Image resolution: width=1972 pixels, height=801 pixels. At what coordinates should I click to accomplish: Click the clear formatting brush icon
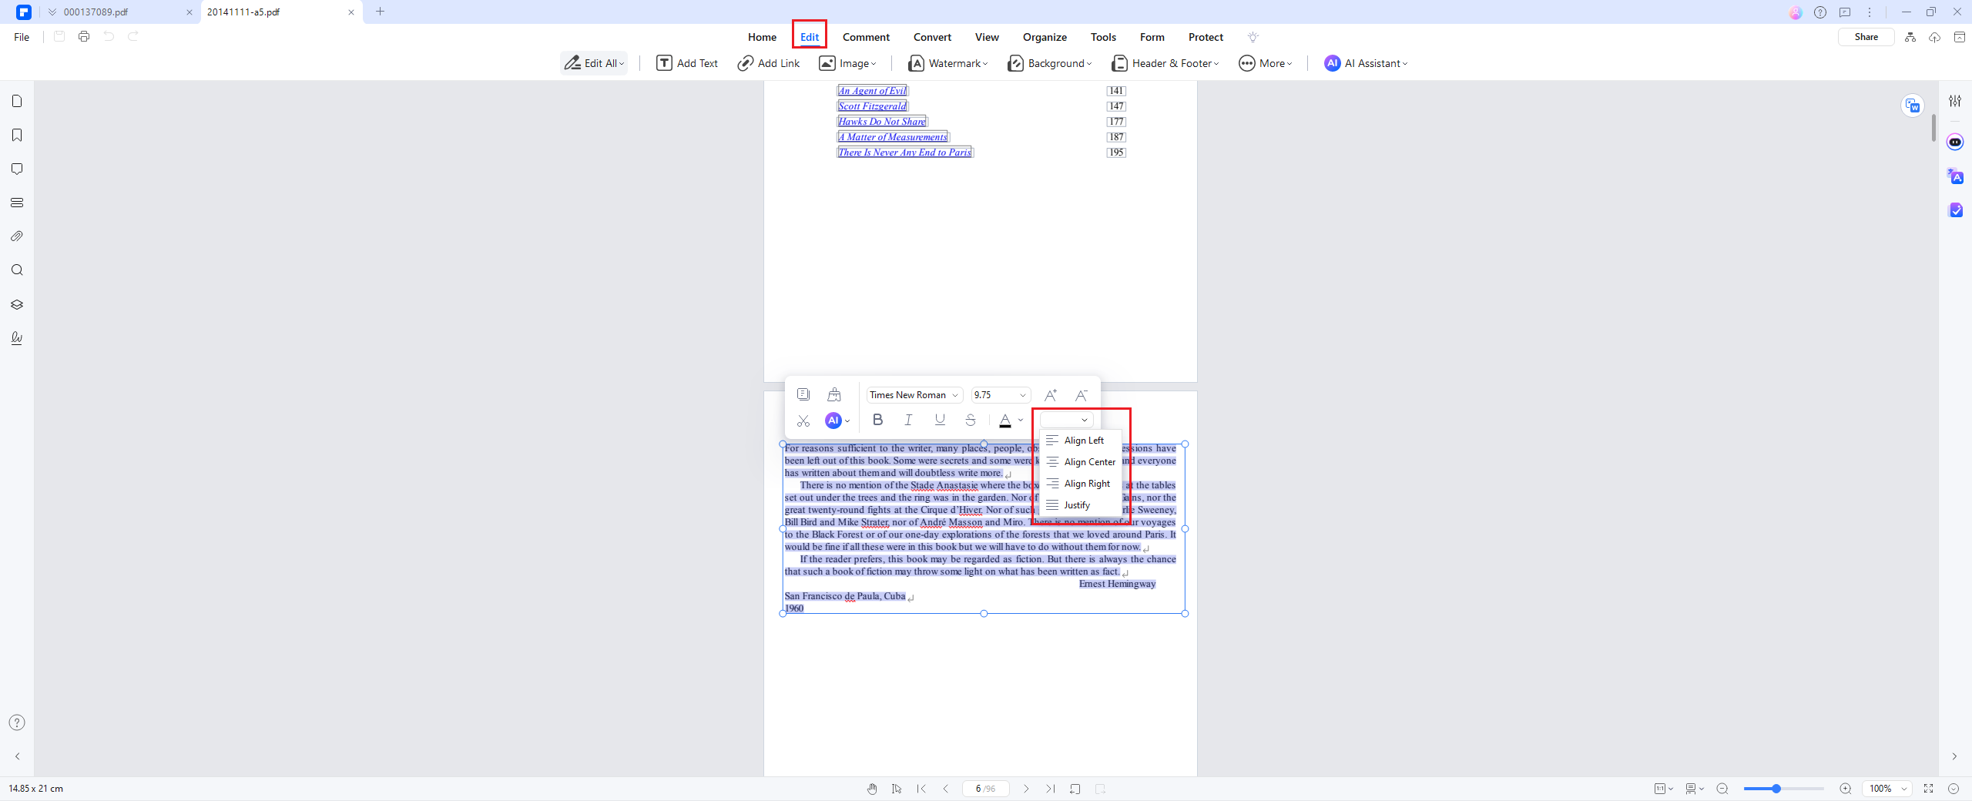coord(834,395)
